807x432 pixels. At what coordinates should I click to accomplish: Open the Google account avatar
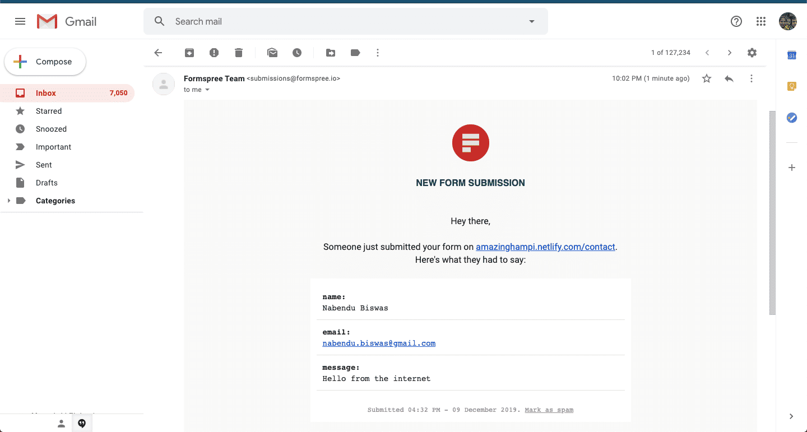pos(788,21)
